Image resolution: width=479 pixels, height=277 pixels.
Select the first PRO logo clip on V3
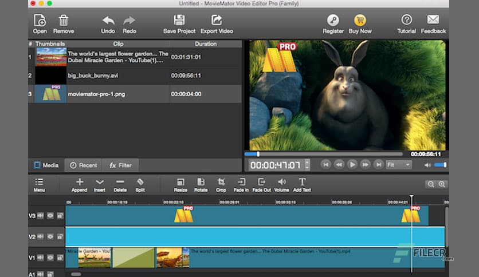[x=183, y=214]
